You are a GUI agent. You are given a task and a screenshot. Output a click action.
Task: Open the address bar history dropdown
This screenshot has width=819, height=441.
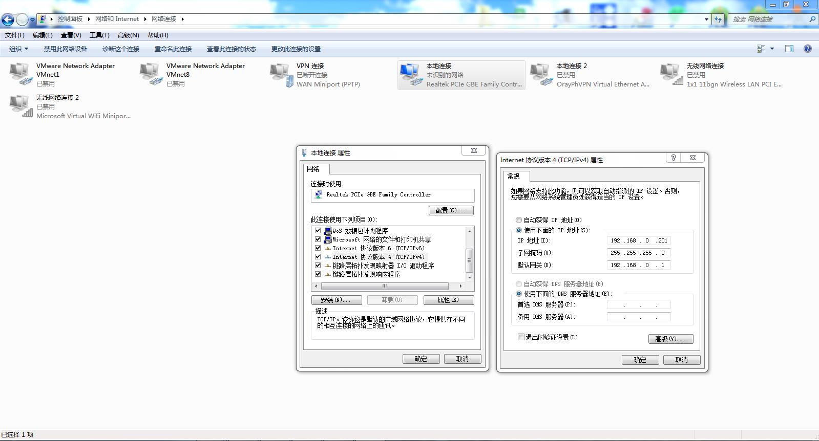706,19
